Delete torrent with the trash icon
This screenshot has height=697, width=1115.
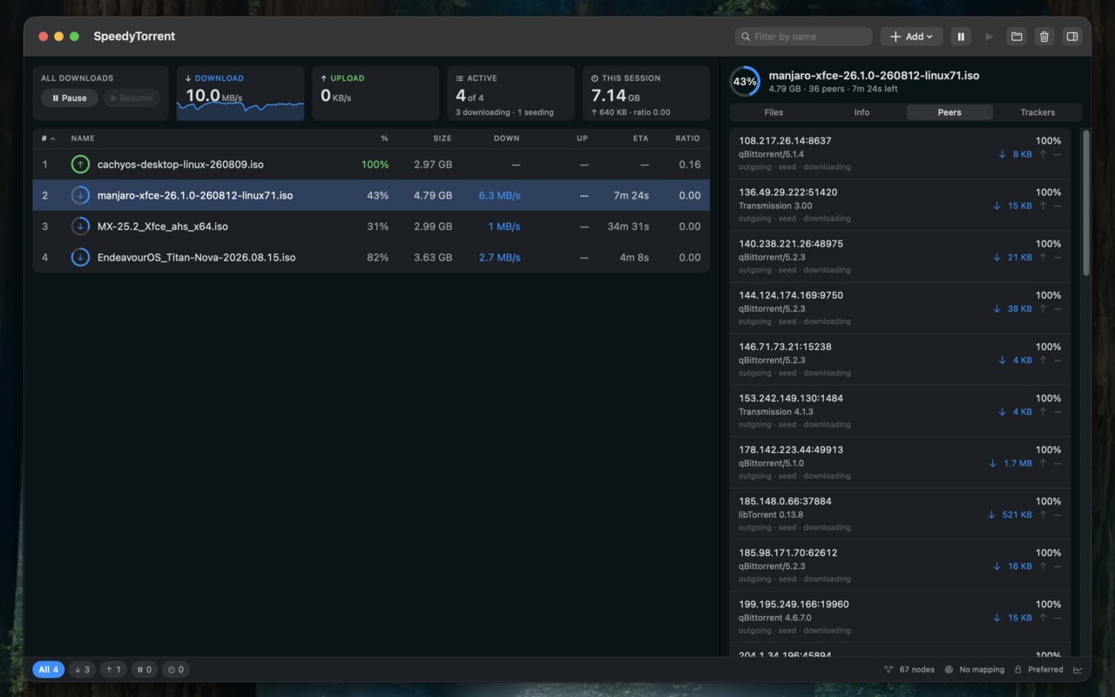click(x=1044, y=37)
